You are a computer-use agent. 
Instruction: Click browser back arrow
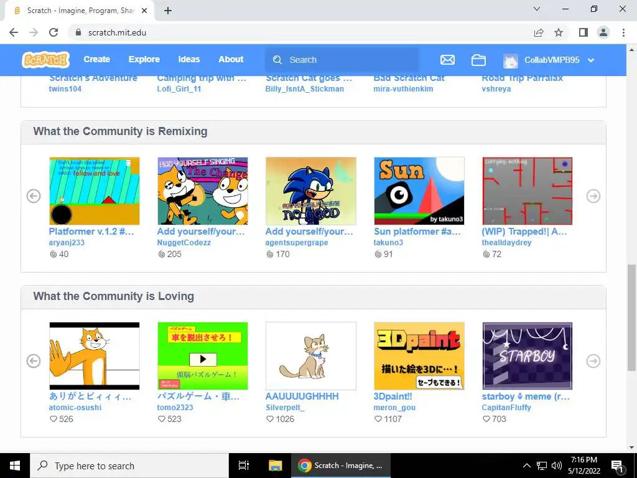click(14, 32)
